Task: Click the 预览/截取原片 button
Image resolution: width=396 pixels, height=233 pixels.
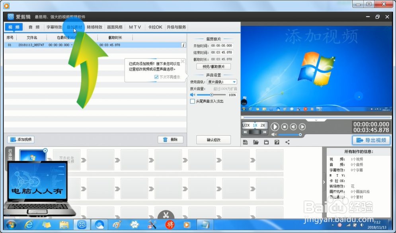Action: [x=213, y=67]
